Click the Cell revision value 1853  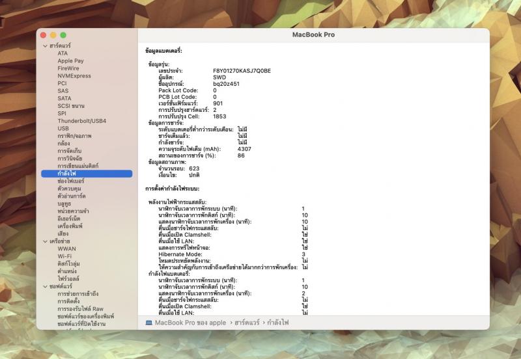[x=219, y=116]
